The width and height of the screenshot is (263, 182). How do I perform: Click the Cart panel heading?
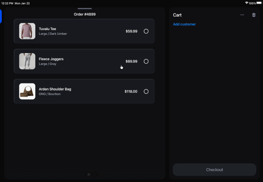[x=177, y=15]
